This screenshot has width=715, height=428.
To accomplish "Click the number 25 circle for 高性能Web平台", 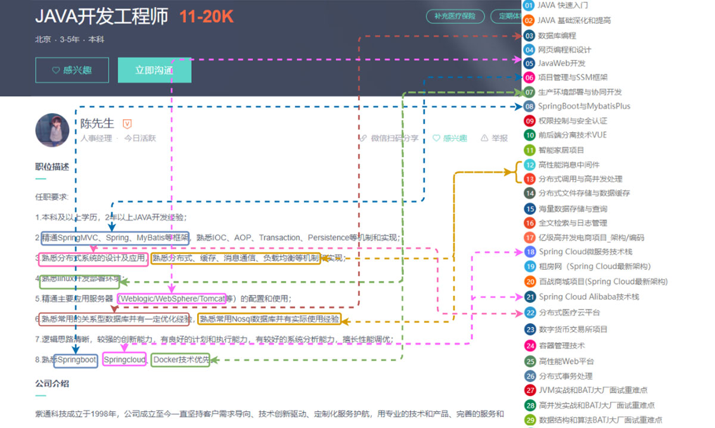I will 530,361.
